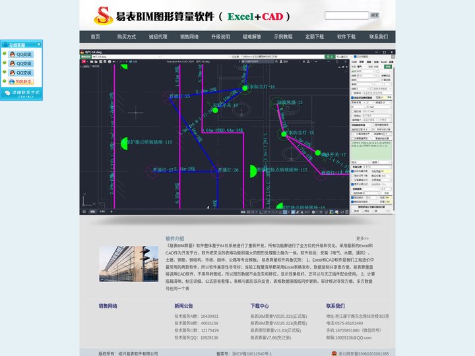Viewport: 475px width, 356px height.
Task: Open the 示例教程 navigation item
Action: 283,37
